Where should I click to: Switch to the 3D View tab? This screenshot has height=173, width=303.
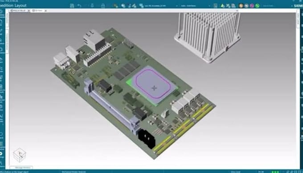[38, 11]
